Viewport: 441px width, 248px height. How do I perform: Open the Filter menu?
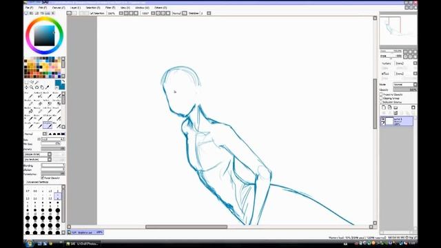click(x=110, y=8)
